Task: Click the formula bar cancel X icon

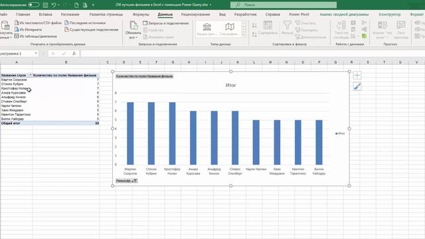Action: click(x=53, y=53)
